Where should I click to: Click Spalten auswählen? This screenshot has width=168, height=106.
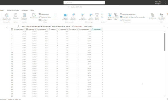click(66, 17)
